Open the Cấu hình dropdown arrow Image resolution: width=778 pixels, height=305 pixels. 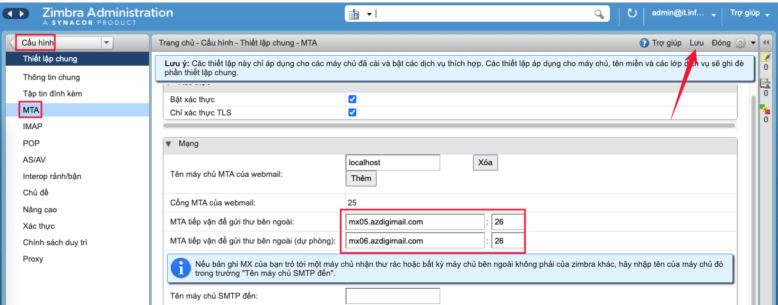(107, 43)
